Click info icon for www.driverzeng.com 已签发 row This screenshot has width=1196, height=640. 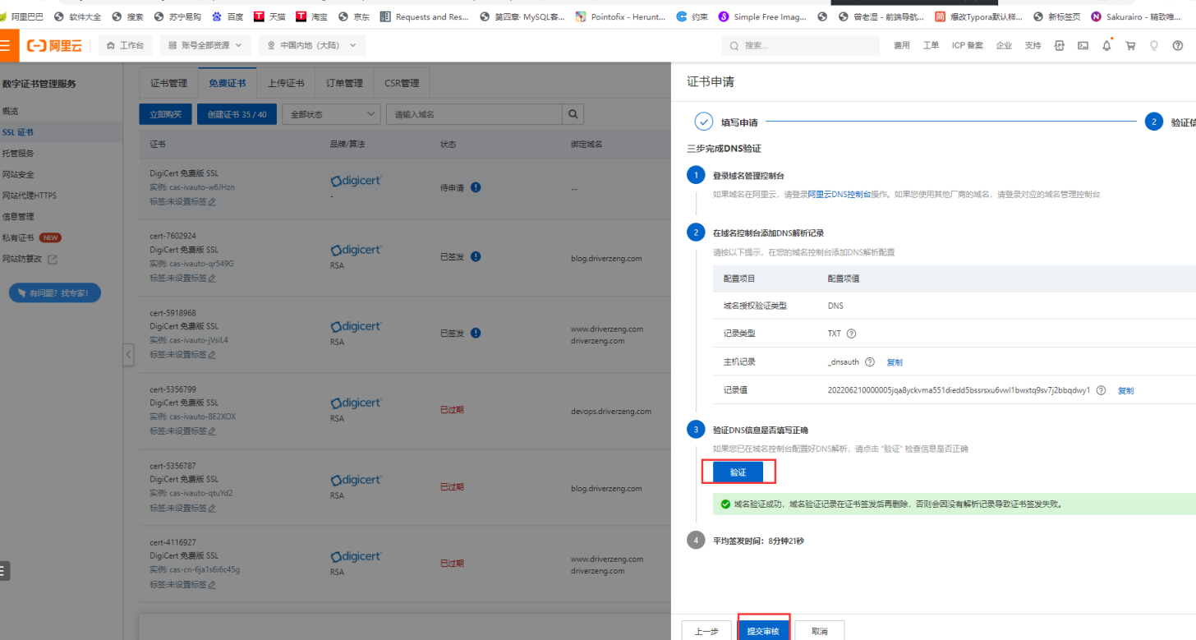click(x=476, y=333)
